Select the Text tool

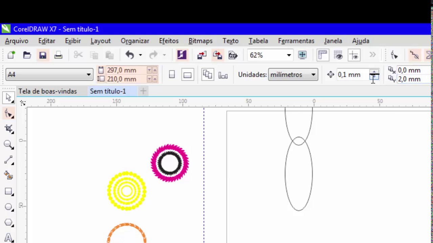click(x=8, y=237)
